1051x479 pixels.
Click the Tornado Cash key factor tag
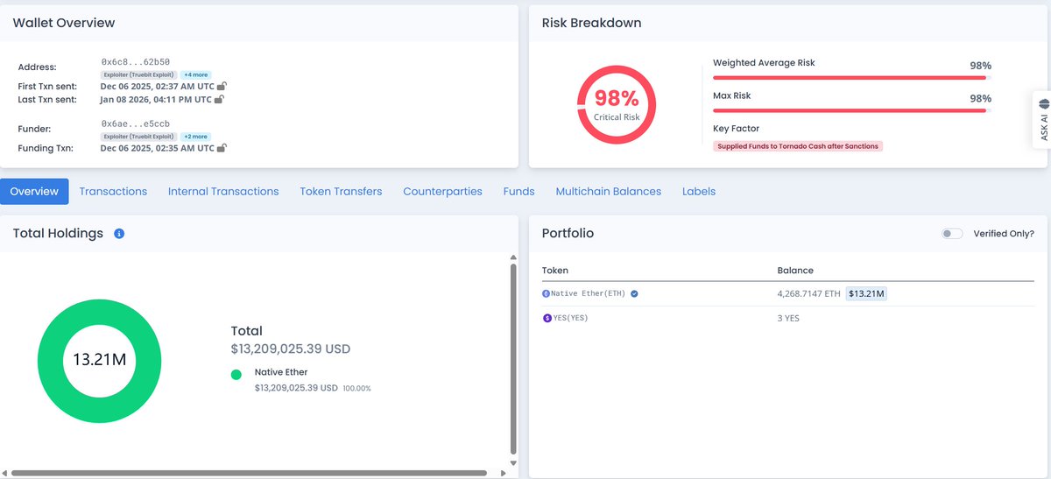798,146
